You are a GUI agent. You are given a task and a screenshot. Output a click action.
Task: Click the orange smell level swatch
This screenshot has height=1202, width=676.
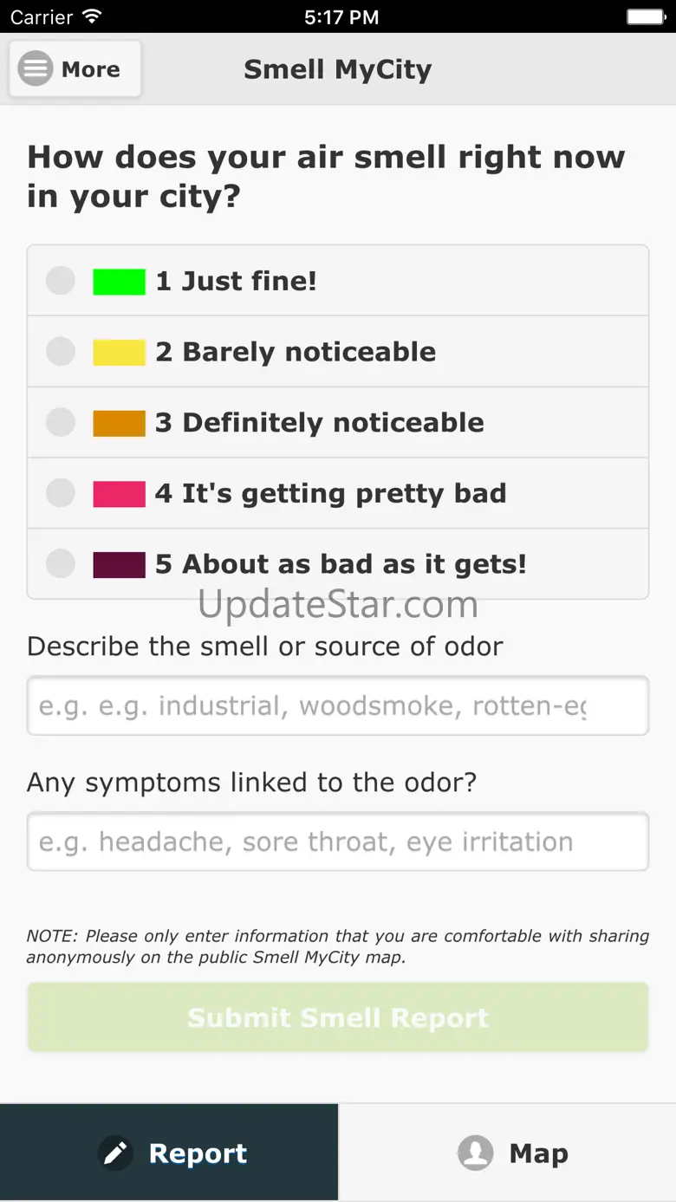click(119, 424)
